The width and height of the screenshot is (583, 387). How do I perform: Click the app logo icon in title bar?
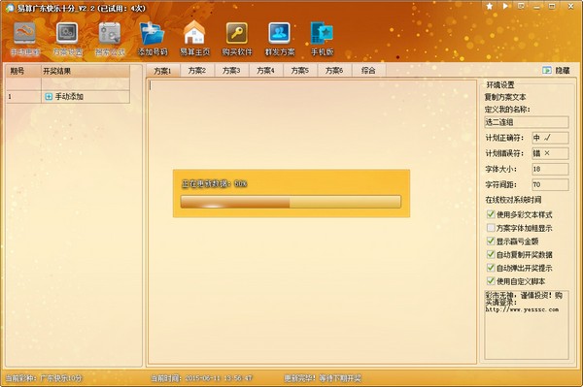pos(10,8)
